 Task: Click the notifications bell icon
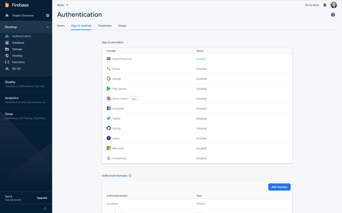(x=325, y=5)
